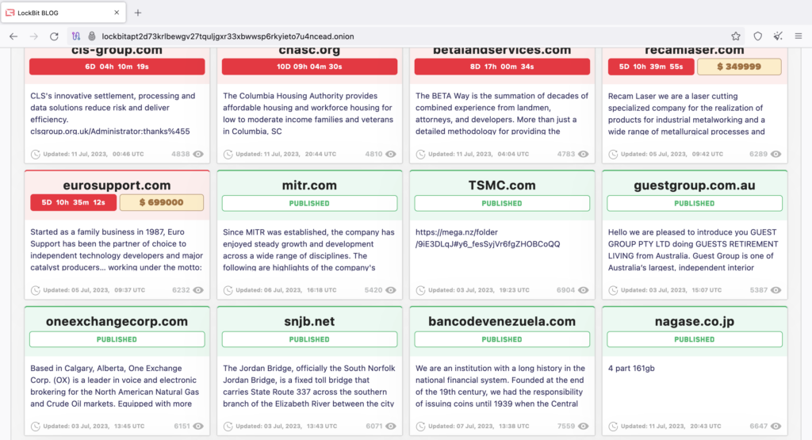812x440 pixels.
Task: Click the clock icon on the eurosupport.com card
Action: coord(35,290)
